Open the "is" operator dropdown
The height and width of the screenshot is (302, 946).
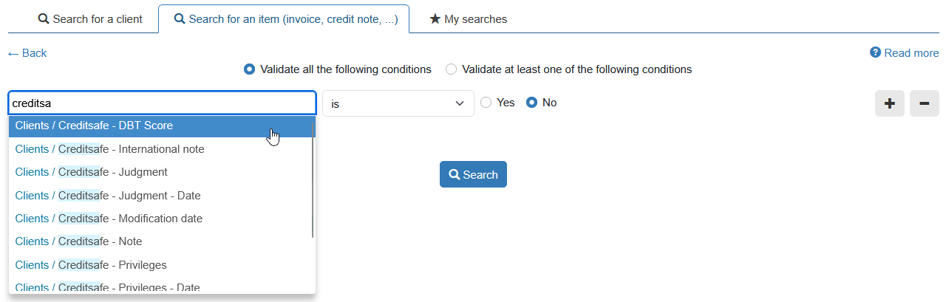tap(398, 103)
